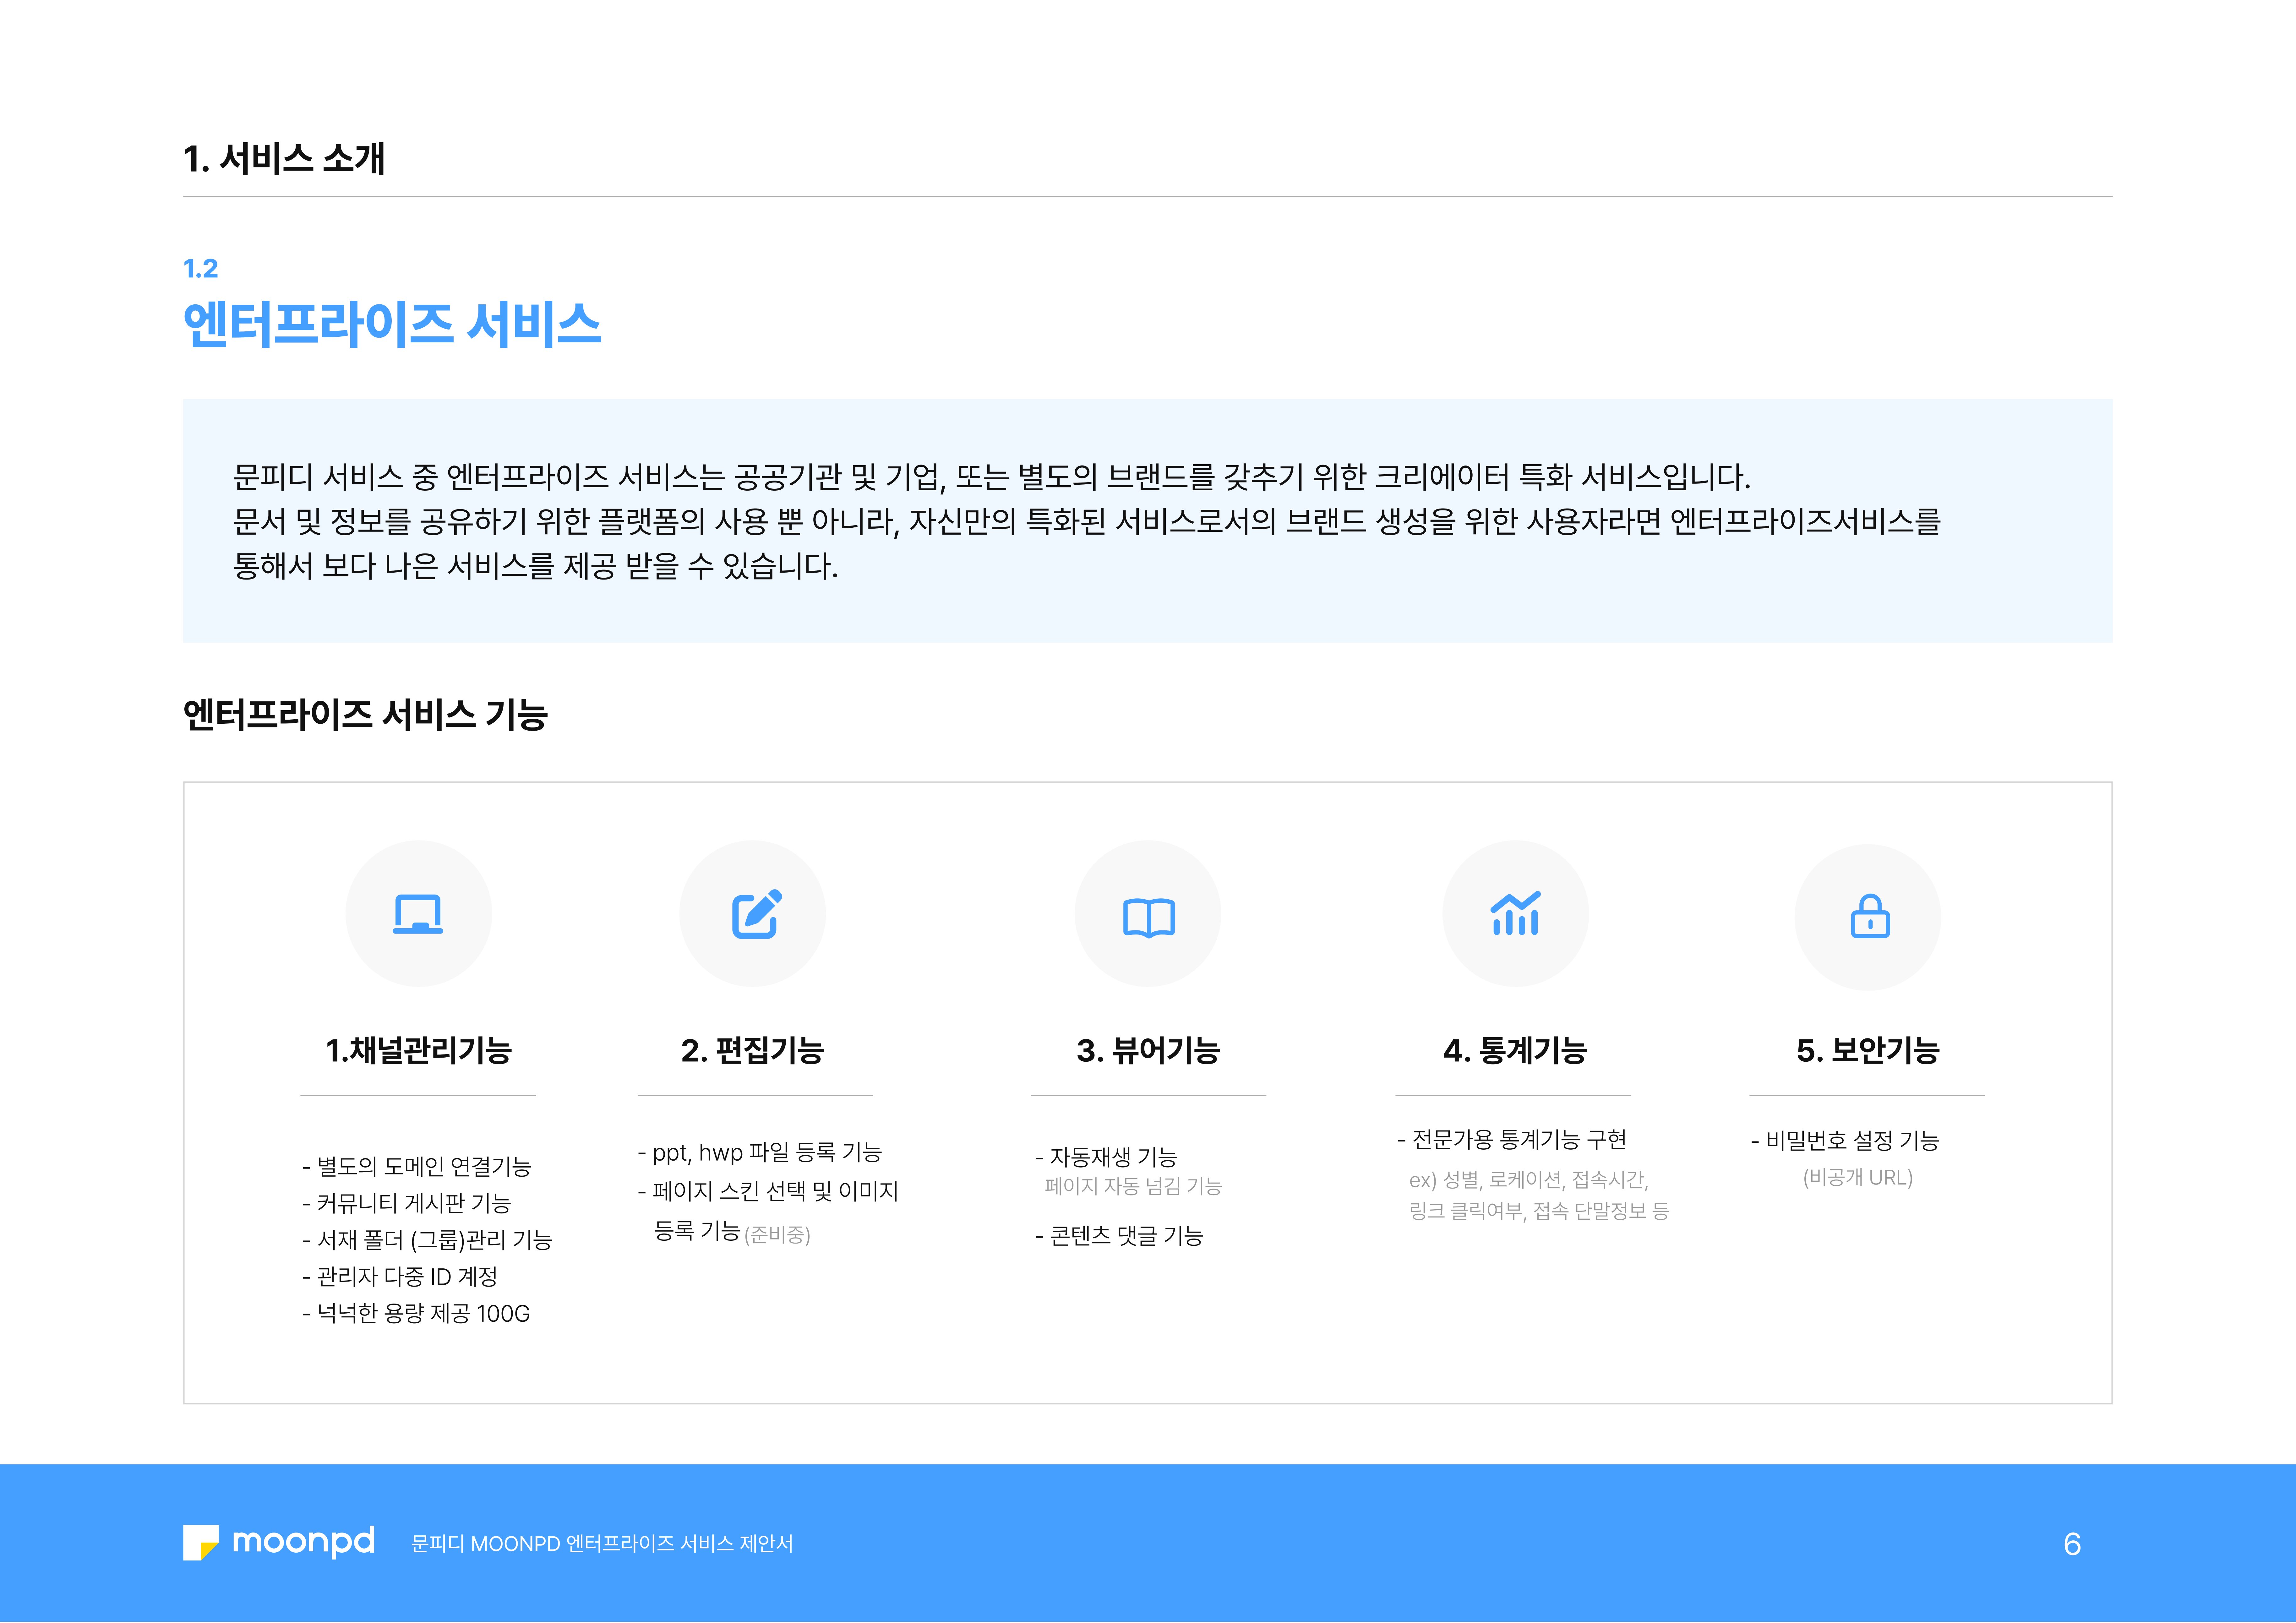The width and height of the screenshot is (2296, 1623).
Task: Click the line ppt, hwp 파일 등록 기능
Action: (x=760, y=1153)
